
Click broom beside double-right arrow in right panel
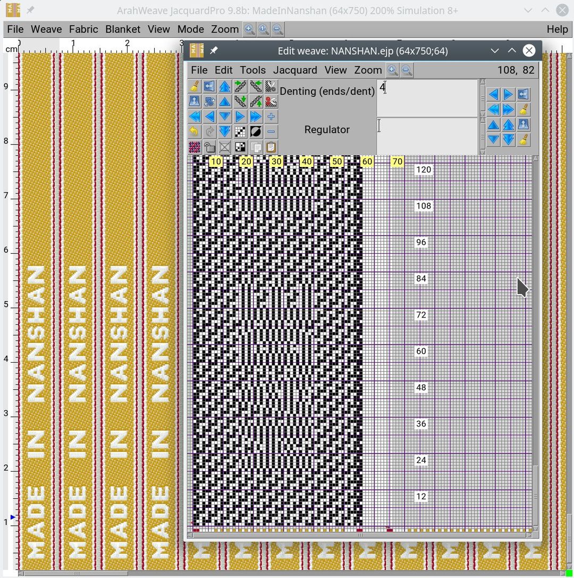pos(524,110)
